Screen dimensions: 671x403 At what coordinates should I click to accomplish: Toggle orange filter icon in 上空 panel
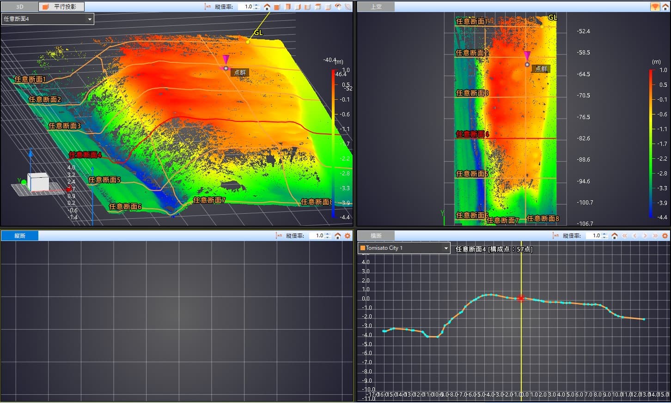(655, 6)
